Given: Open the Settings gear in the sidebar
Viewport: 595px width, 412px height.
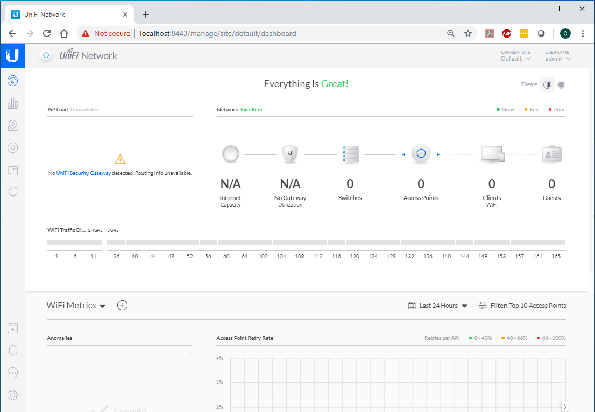Looking at the screenshot, I should click(12, 395).
